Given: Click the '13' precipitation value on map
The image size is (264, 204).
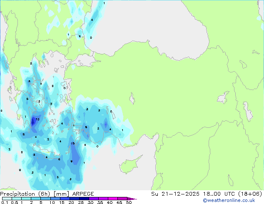Looking at the screenshot, I should point(37,119).
